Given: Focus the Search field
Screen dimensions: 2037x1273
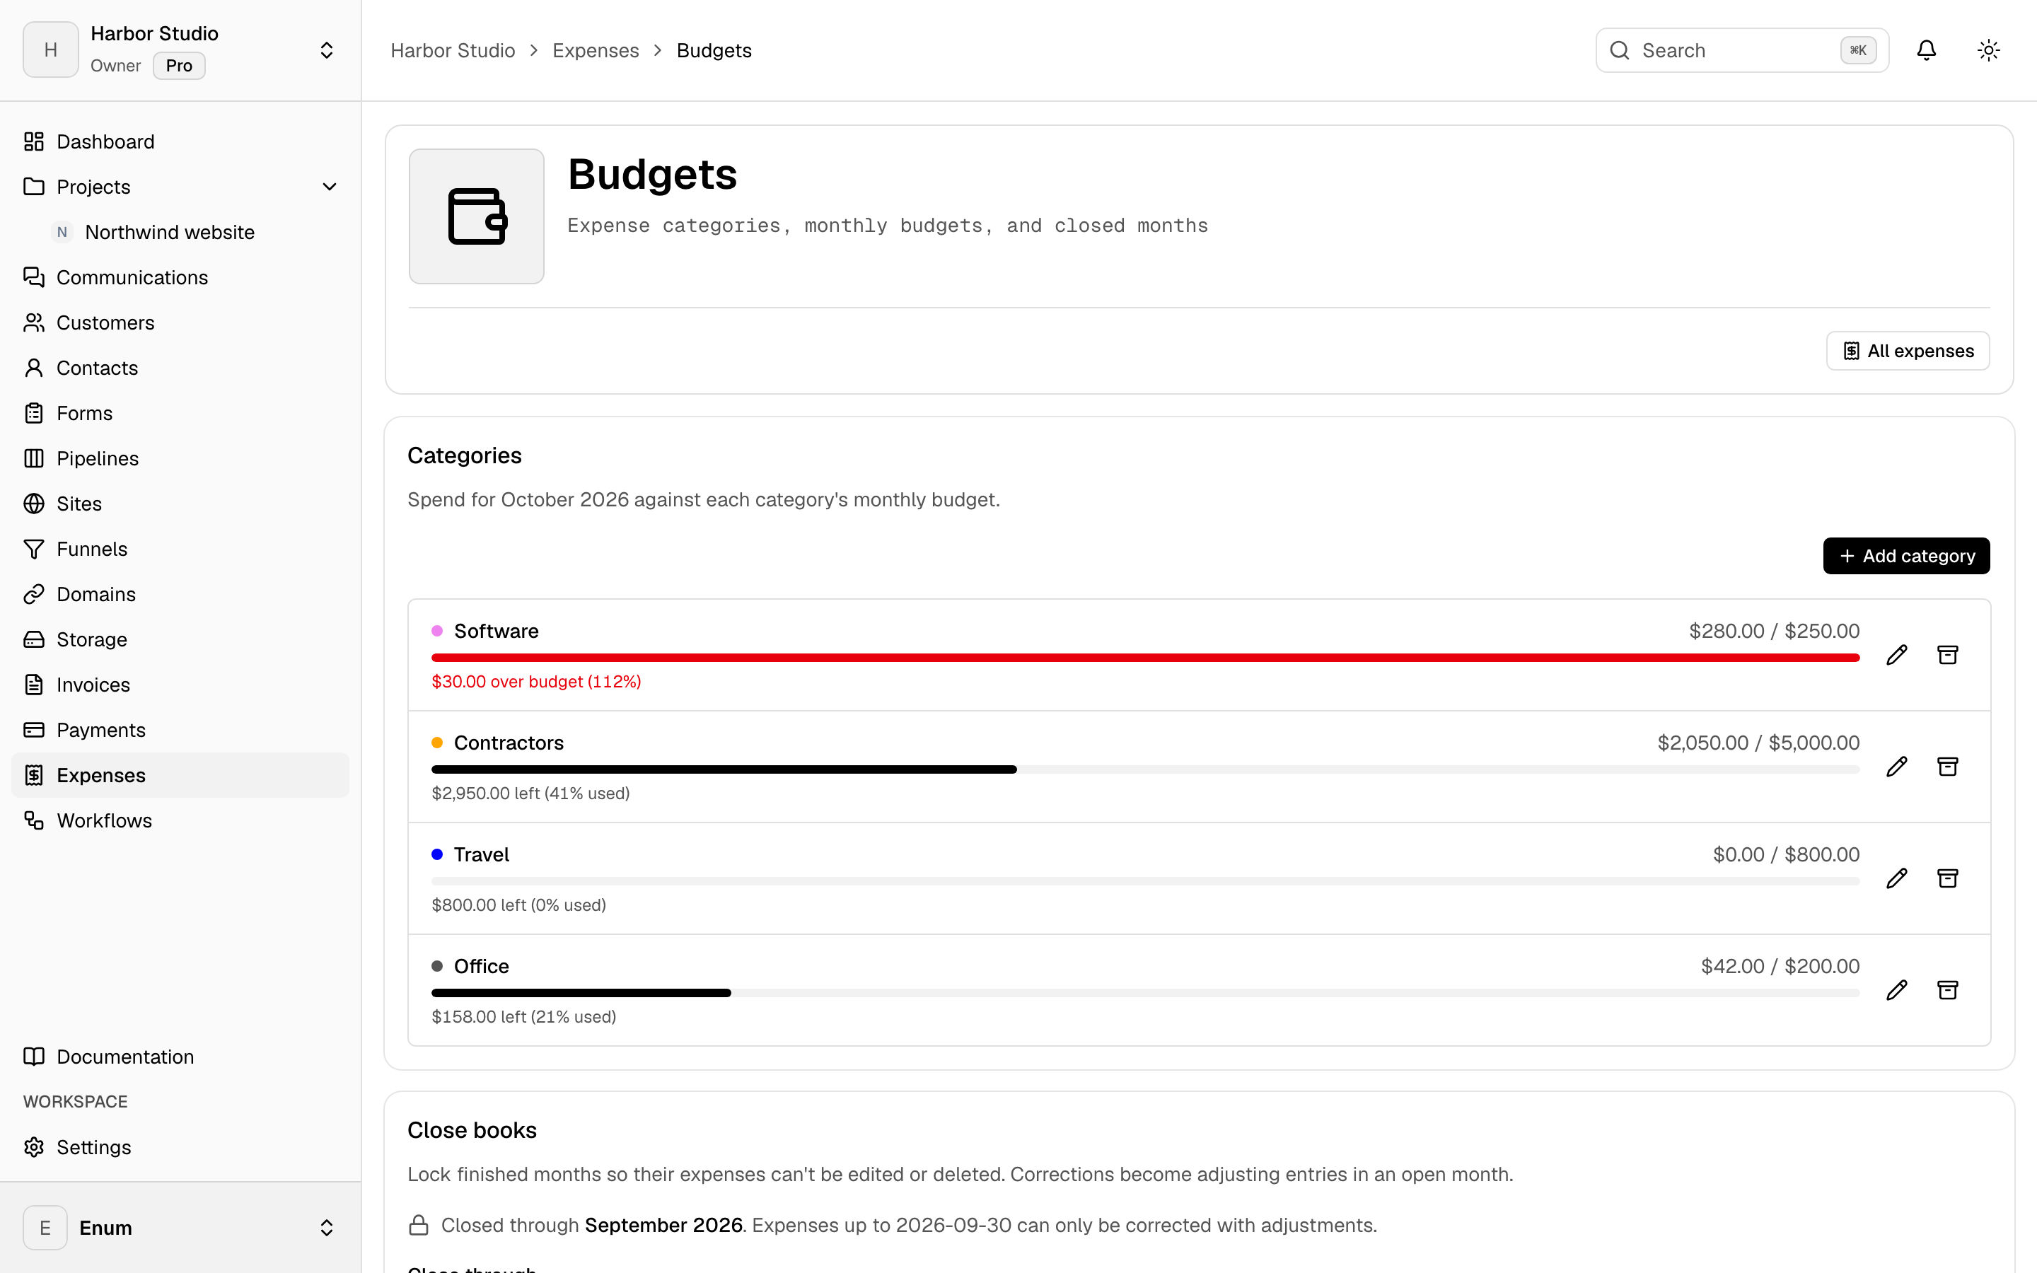Looking at the screenshot, I should 1741,50.
